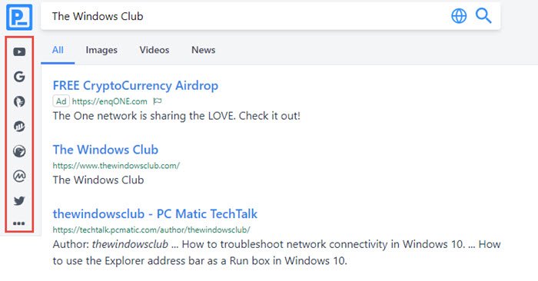Screen dimensions: 538x281
Task: Open the YouTube sidebar shortcut
Action: point(19,51)
